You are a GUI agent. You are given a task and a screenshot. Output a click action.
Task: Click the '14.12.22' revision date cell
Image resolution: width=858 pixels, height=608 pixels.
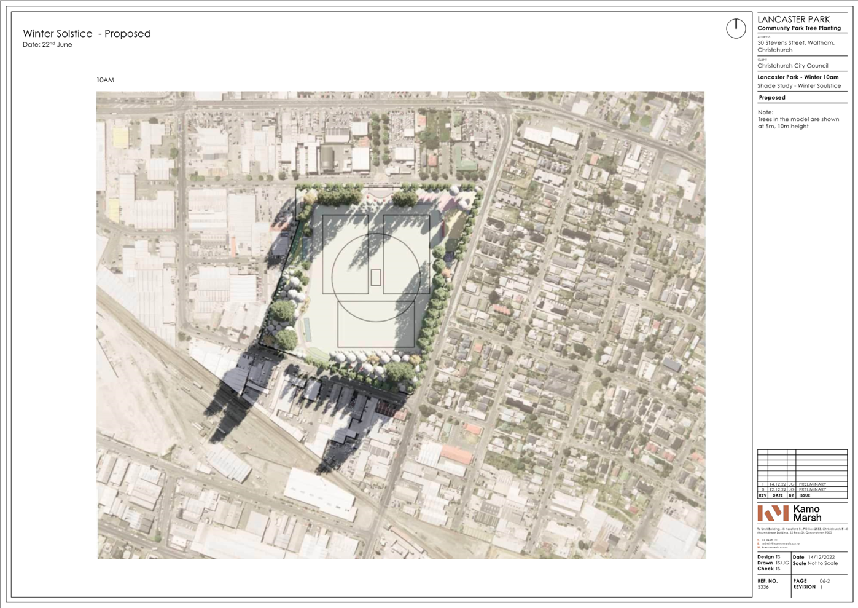click(x=777, y=484)
